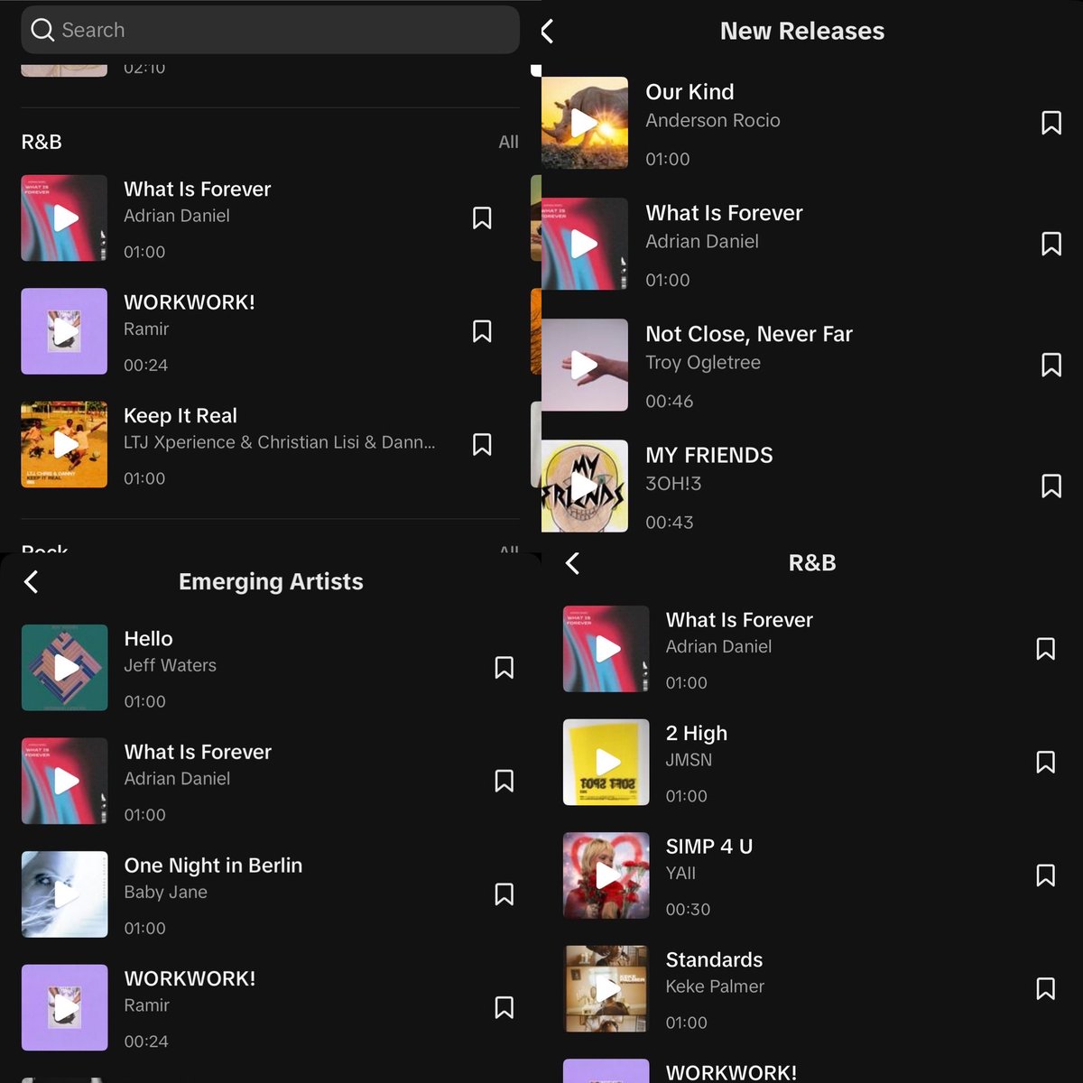The height and width of the screenshot is (1083, 1083).
Task: Play What Is Forever in R&B list
Action: tap(606, 649)
